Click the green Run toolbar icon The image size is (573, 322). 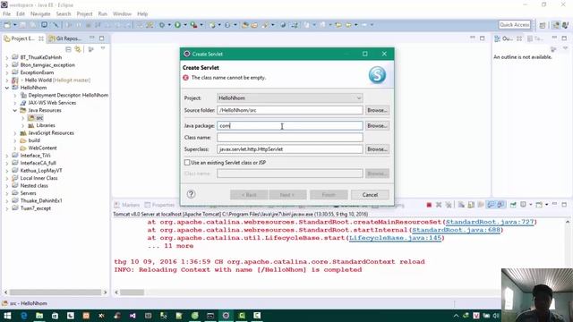(x=177, y=25)
